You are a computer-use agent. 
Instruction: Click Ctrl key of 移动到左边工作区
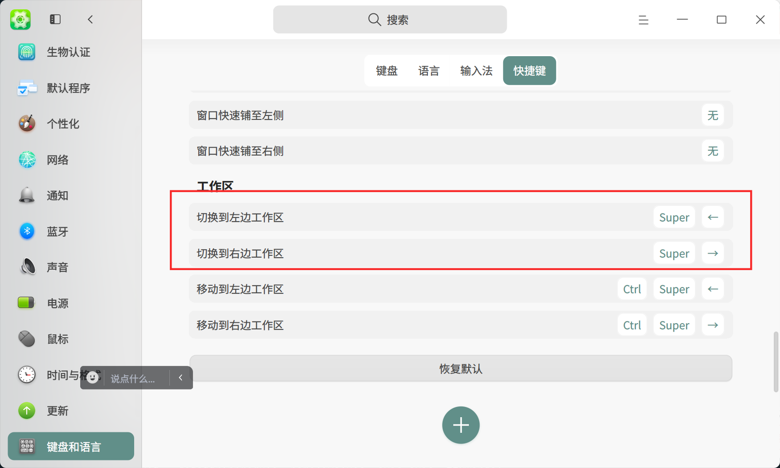coord(632,289)
